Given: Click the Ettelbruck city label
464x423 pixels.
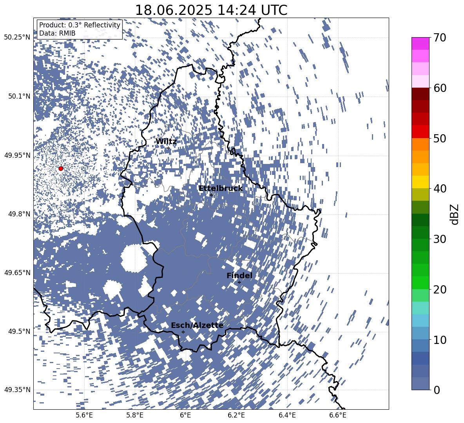Looking at the screenshot, I should [221, 189].
